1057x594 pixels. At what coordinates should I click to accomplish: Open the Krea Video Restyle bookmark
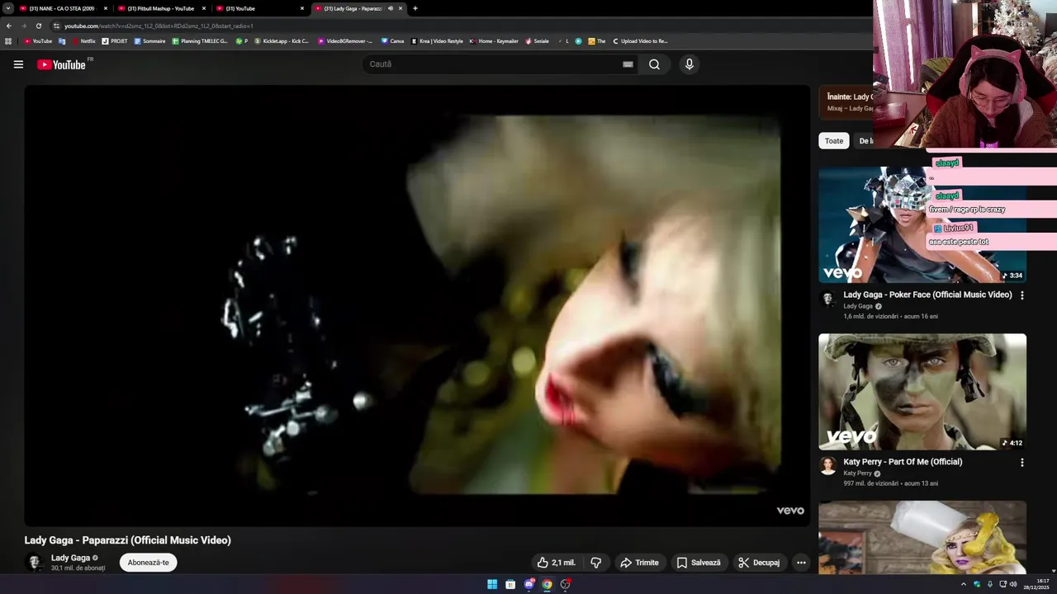[x=438, y=41]
